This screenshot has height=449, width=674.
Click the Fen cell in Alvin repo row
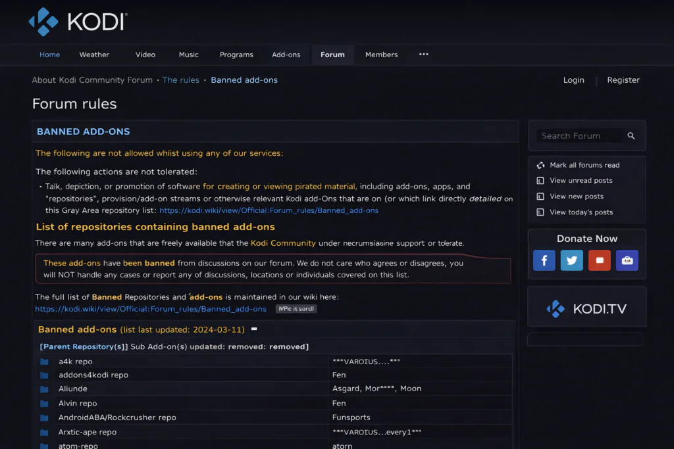pyautogui.click(x=339, y=404)
